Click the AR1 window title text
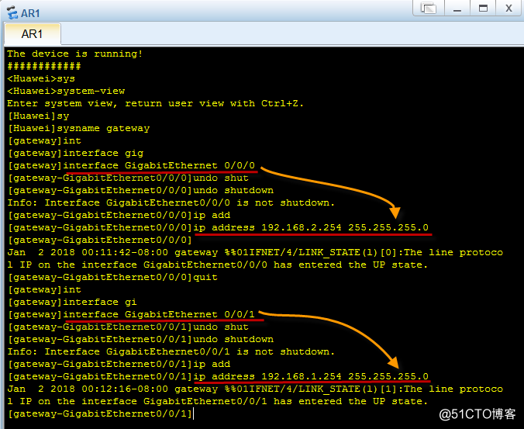Viewport: 524px width, 429px height. tap(30, 13)
